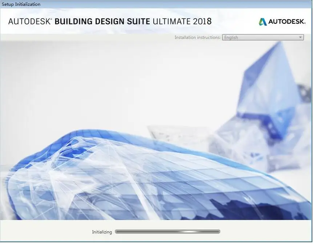Click the dropdown arrow beside English
Image resolution: width=313 pixels, height=244 pixels.
click(x=300, y=37)
